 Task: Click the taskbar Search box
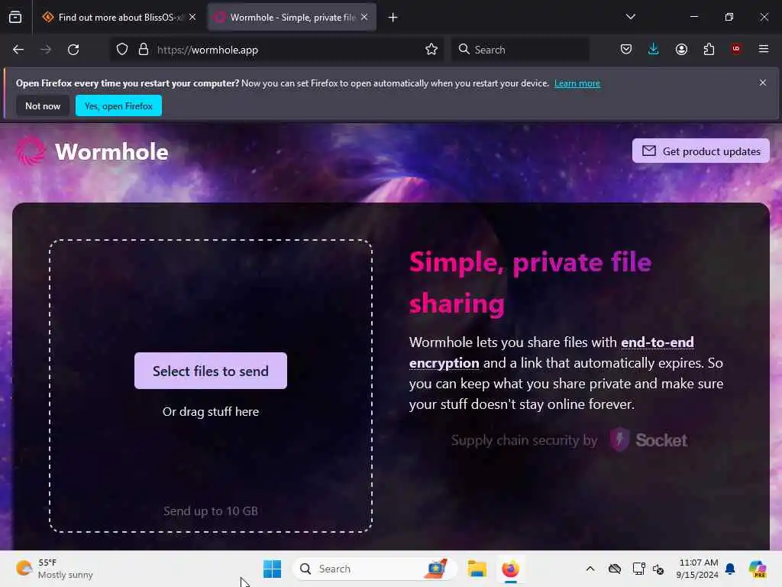pyautogui.click(x=374, y=569)
